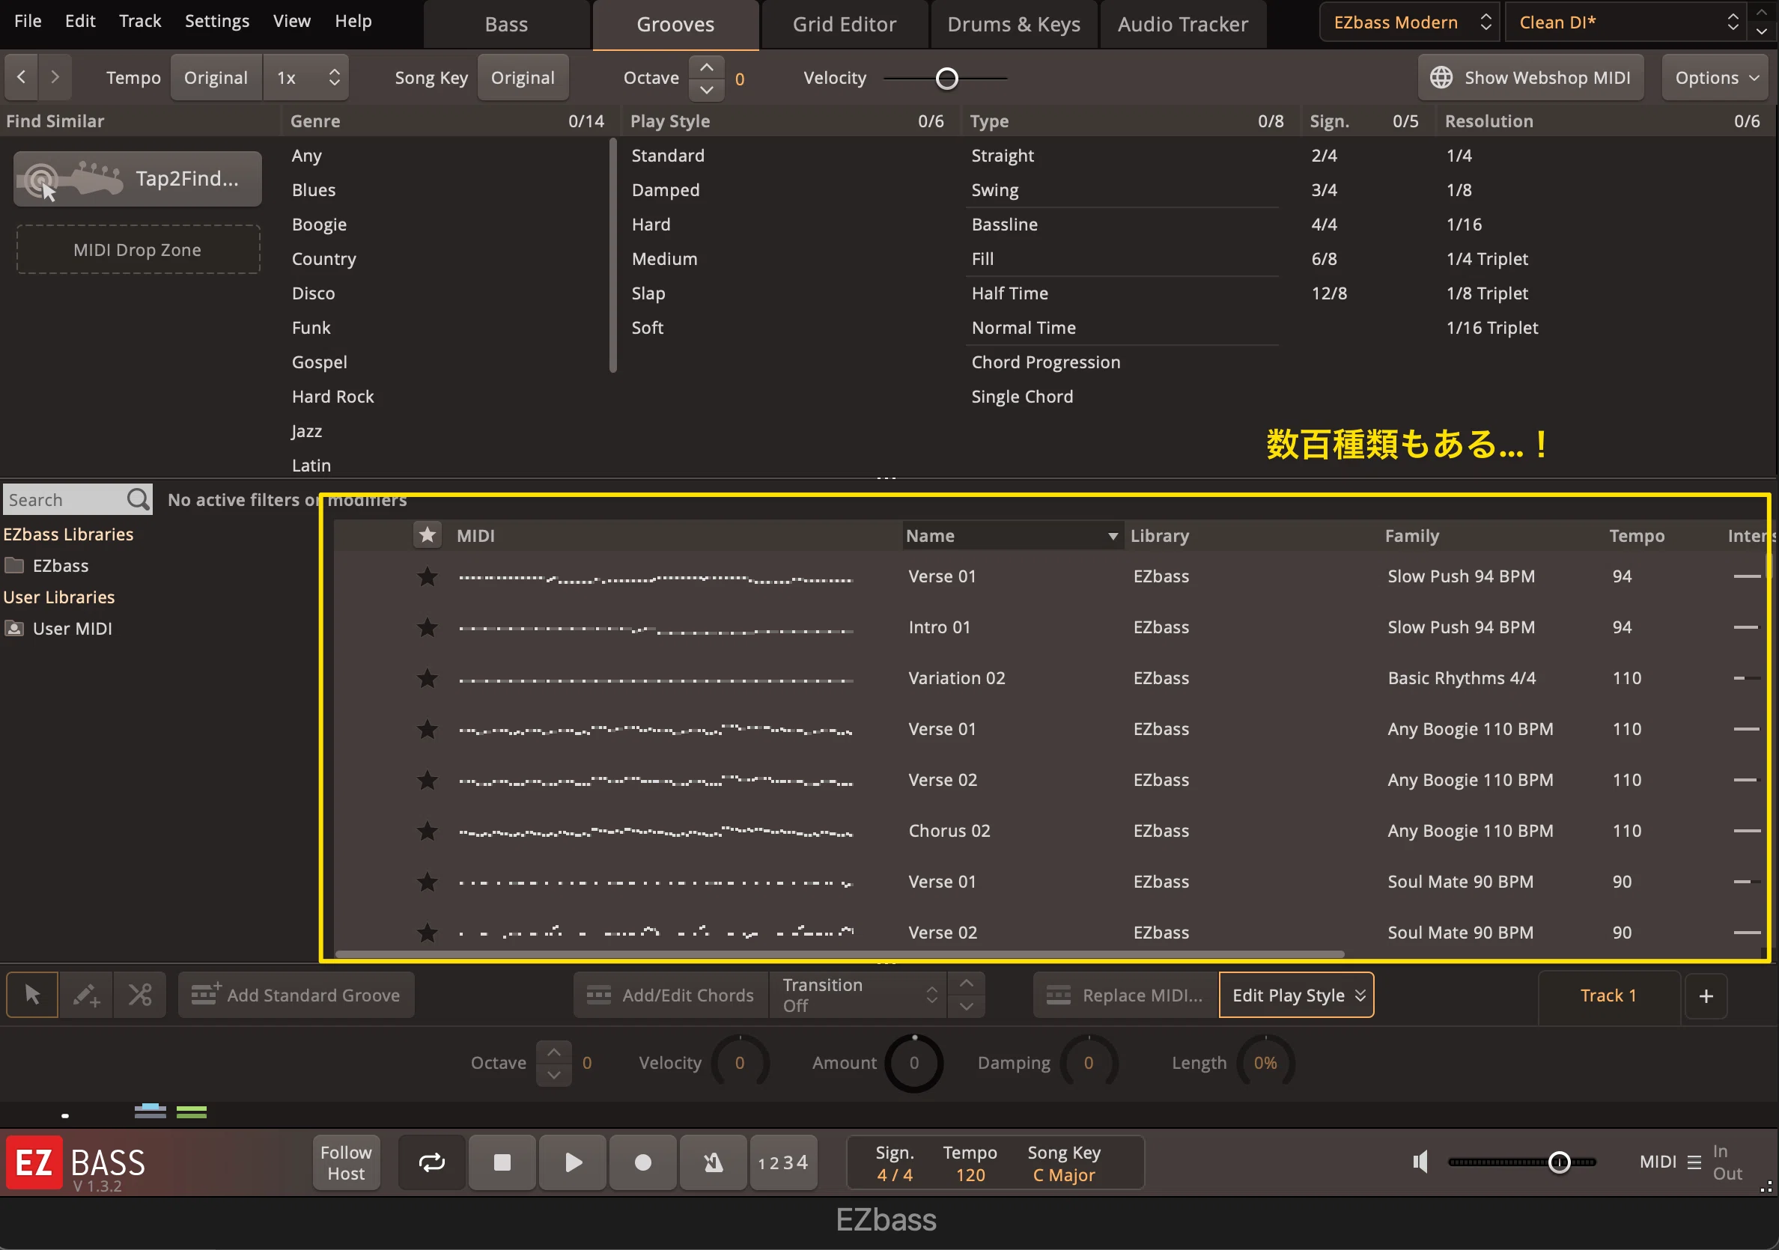Open the Options dropdown
The image size is (1779, 1250).
1715,77
